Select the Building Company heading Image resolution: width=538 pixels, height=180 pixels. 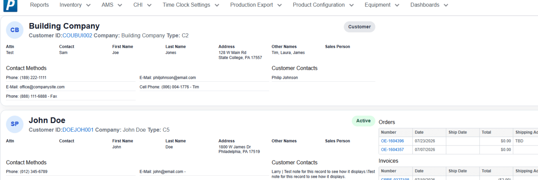click(x=64, y=26)
